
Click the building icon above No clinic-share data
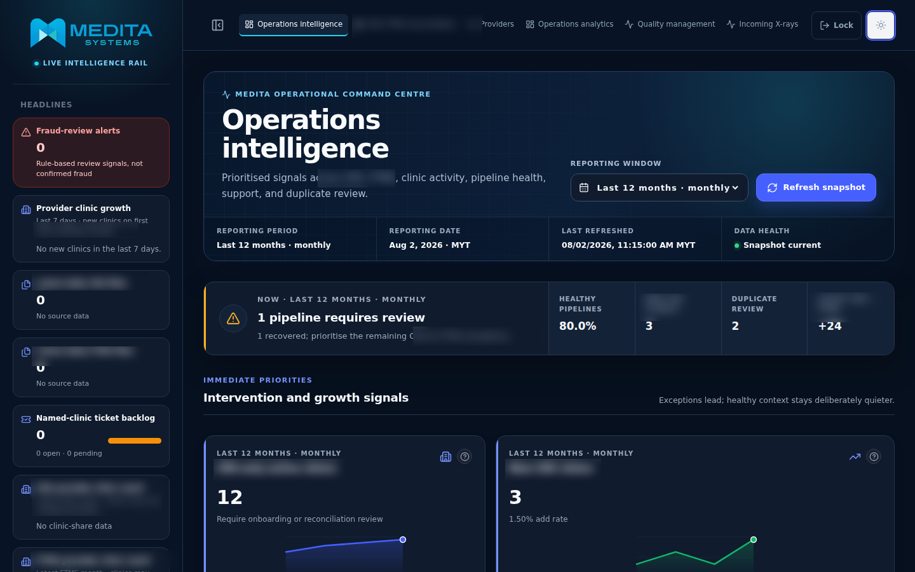(26, 489)
